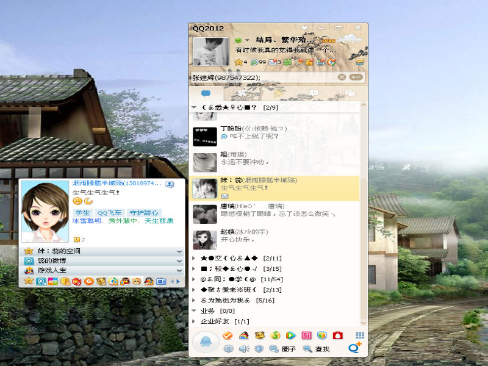Click the Q+ icon at bottom right
Screen dimensions: 488x366
[x=355, y=347]
